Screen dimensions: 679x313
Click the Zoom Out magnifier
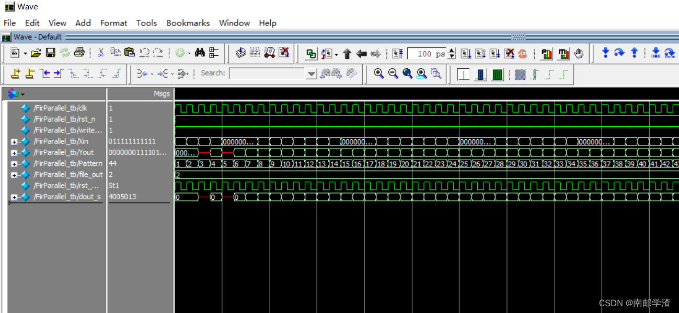tap(393, 74)
